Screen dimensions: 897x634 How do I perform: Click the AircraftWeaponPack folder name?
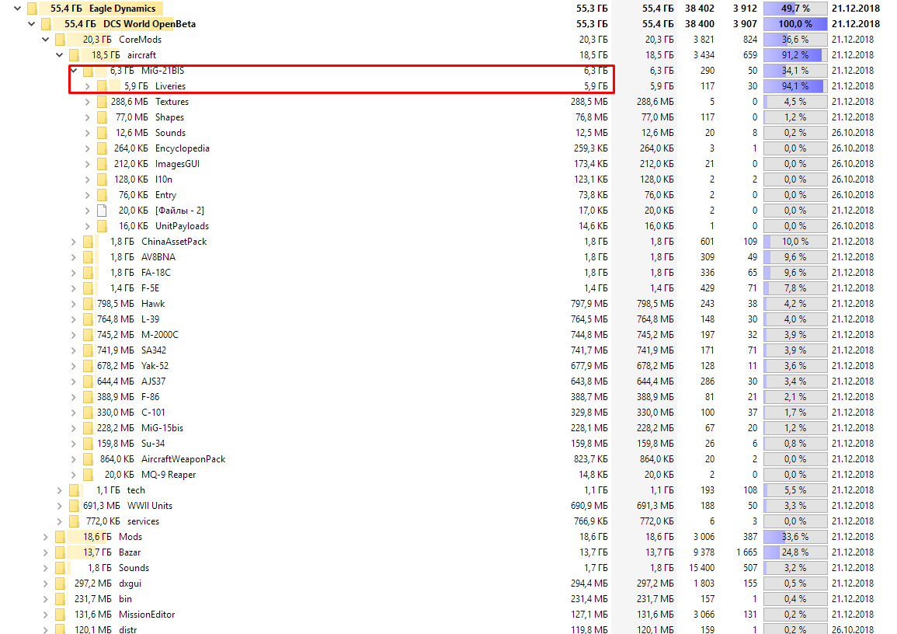pyautogui.click(x=183, y=459)
